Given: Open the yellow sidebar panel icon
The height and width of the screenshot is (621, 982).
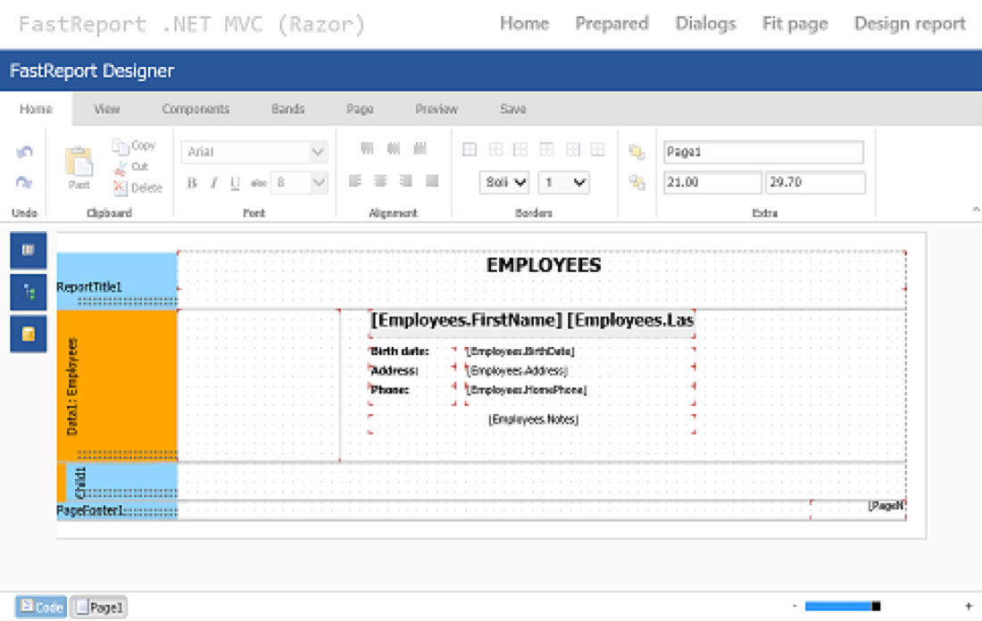Looking at the screenshot, I should coord(28,334).
